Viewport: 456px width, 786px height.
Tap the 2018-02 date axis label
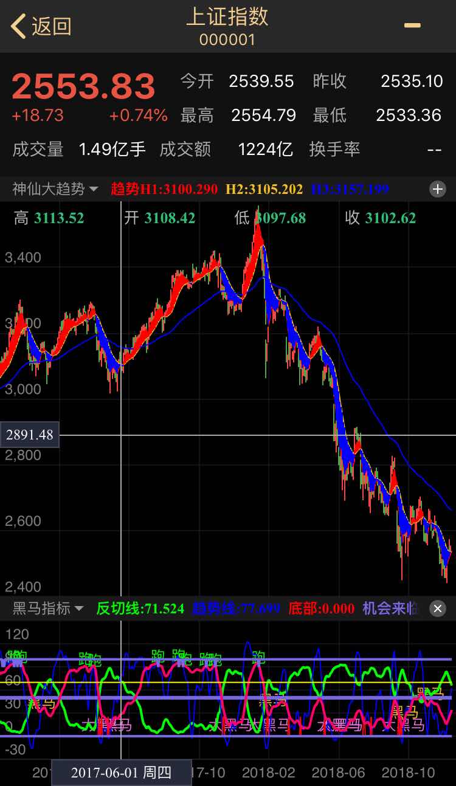[x=268, y=773]
